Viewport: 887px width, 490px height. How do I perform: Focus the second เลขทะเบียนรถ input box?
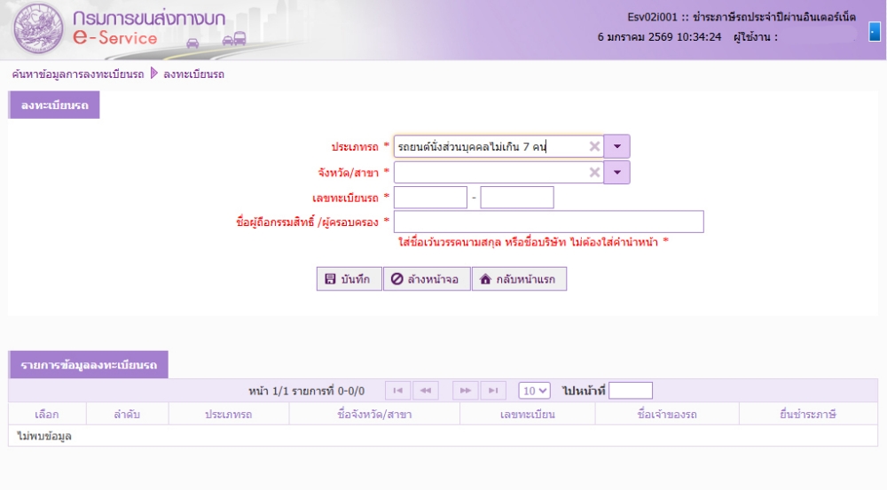tap(517, 198)
